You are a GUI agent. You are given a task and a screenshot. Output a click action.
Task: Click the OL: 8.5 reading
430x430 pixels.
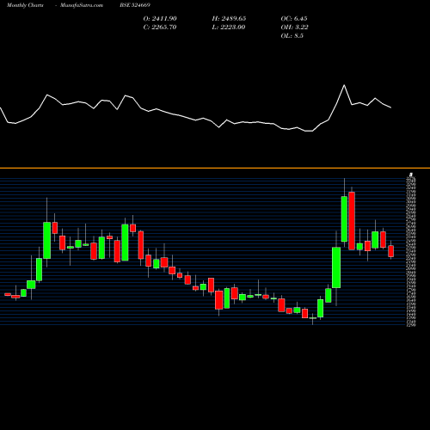292,36
